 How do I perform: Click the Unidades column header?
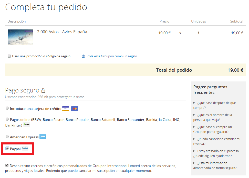(199, 21)
